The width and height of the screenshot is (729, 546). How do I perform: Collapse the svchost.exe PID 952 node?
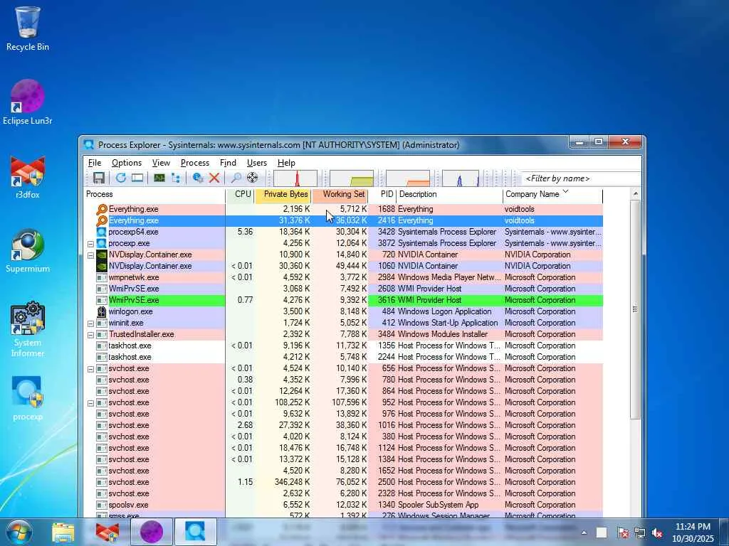pos(90,403)
